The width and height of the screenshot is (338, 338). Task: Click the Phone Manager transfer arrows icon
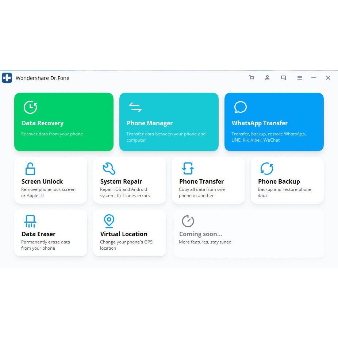[x=135, y=107]
